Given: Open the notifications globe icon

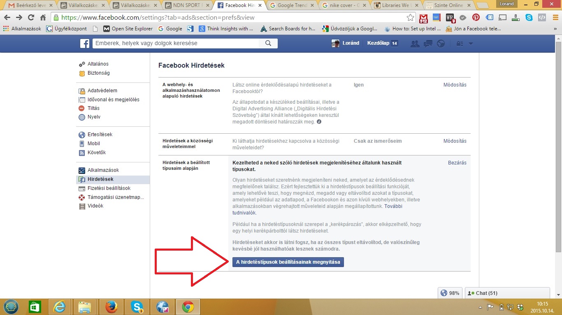Looking at the screenshot, I should [x=441, y=43].
